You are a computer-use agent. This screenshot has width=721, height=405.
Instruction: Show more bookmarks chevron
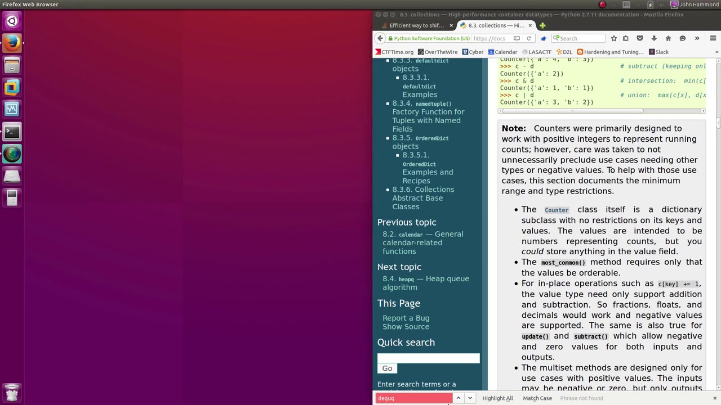tap(716, 52)
